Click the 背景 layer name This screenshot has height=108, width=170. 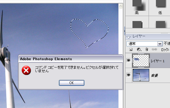point(154,75)
